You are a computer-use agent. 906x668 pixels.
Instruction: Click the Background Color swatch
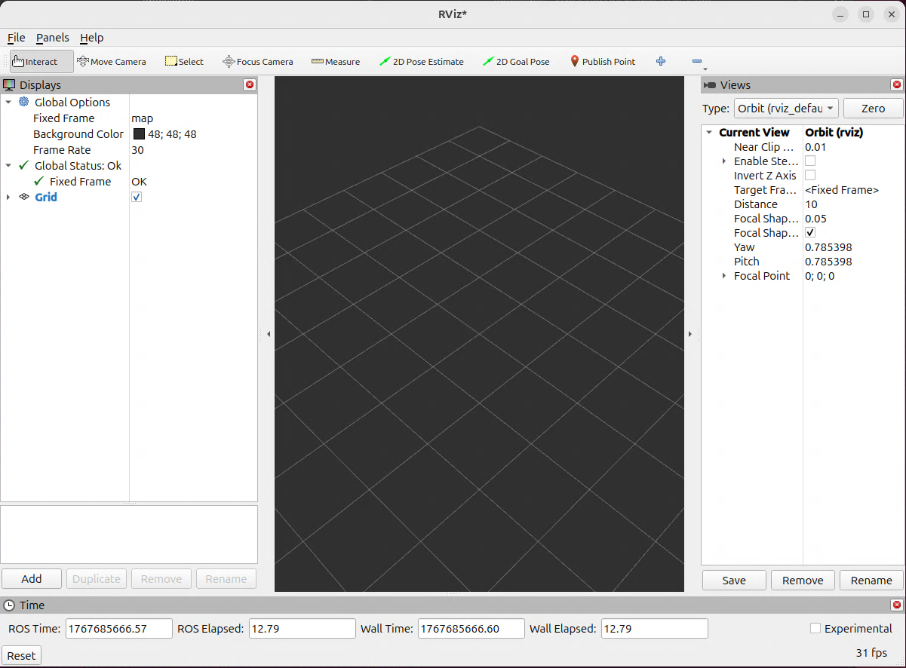point(139,134)
